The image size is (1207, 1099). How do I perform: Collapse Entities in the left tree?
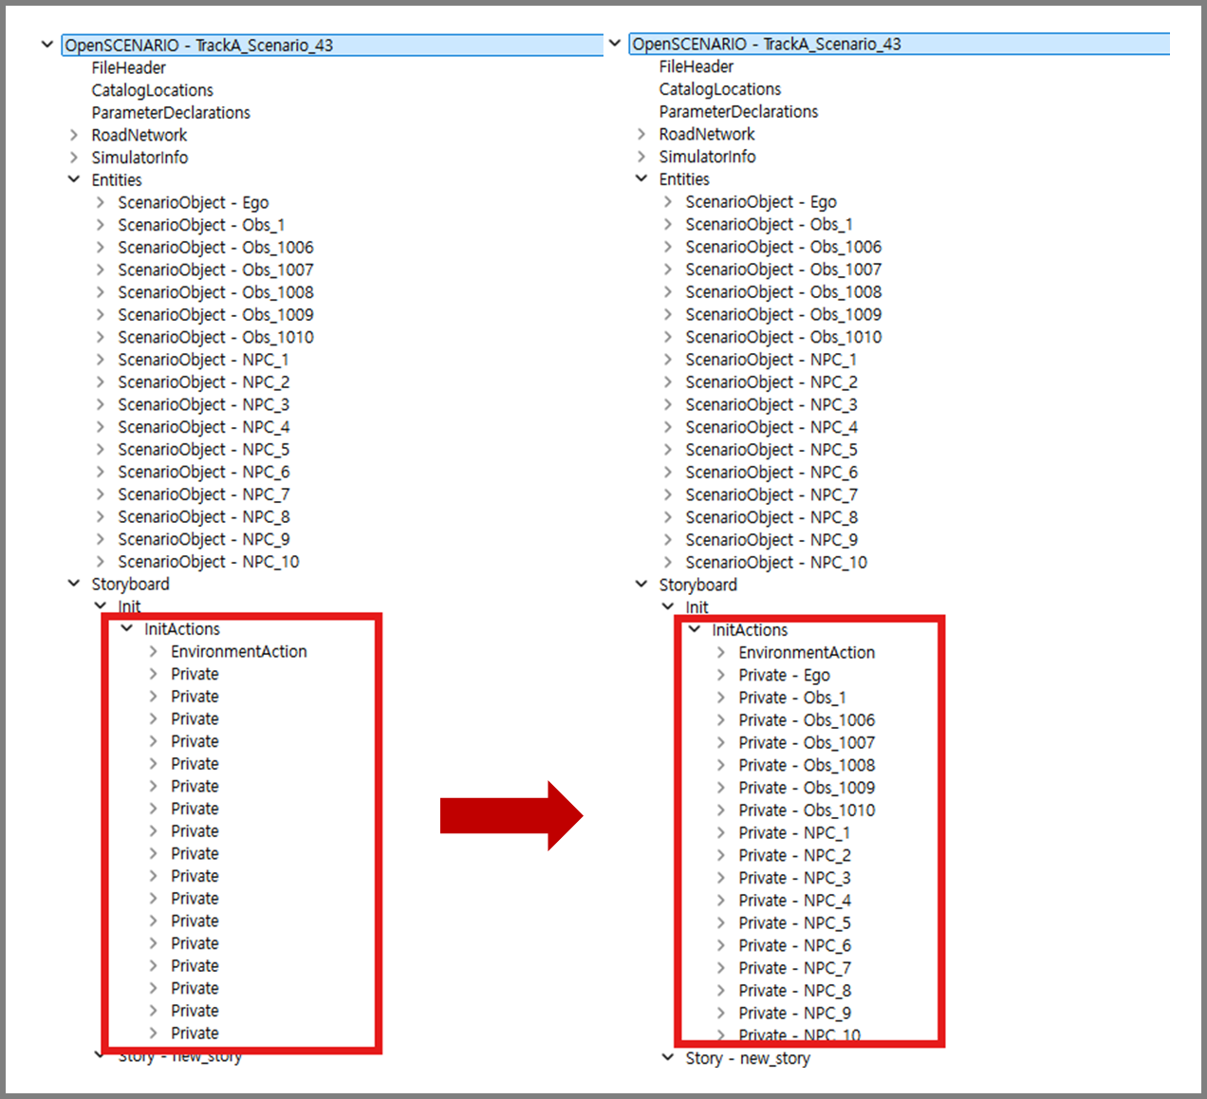[x=74, y=179]
